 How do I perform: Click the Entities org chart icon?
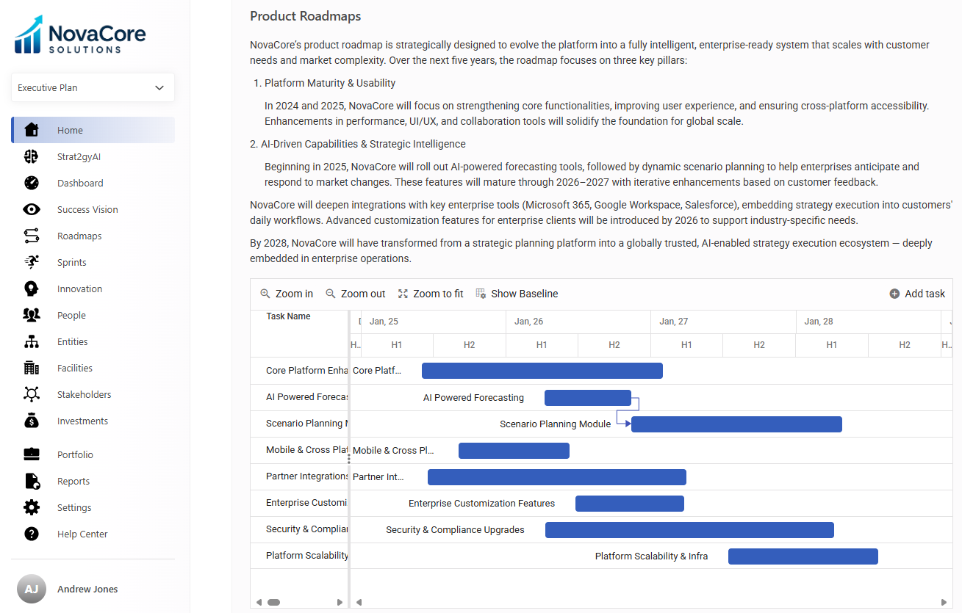31,341
